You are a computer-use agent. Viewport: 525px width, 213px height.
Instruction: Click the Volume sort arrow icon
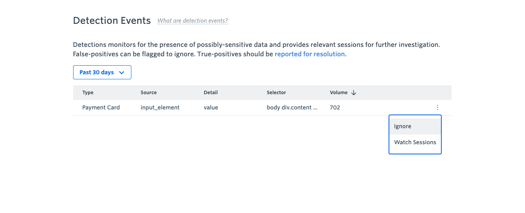354,93
